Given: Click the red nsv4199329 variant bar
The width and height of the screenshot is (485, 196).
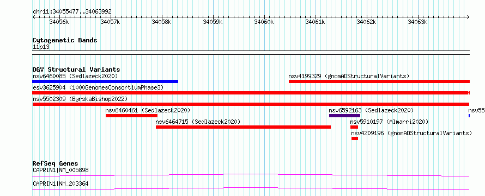Looking at the screenshot, I should coord(379,81).
